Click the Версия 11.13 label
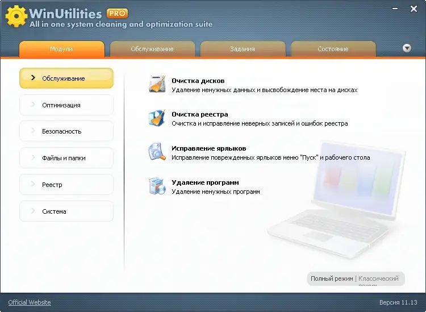Viewport: 426px width, 312px height. pos(398,302)
